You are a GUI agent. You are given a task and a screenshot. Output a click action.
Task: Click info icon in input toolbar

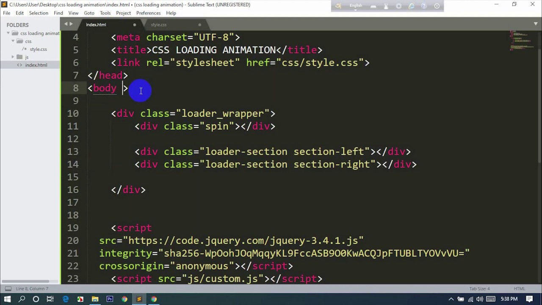(437, 6)
